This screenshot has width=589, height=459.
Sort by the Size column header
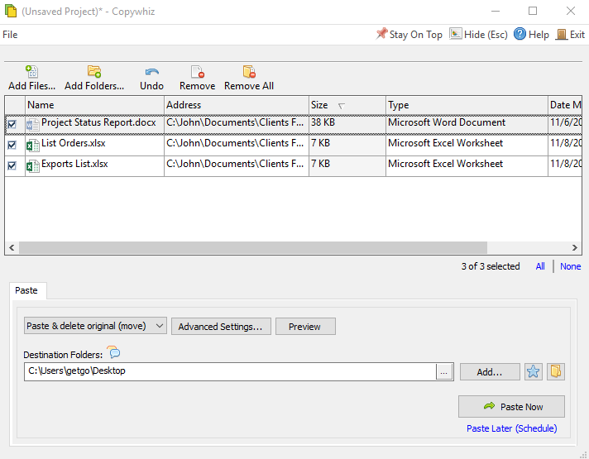click(x=347, y=105)
